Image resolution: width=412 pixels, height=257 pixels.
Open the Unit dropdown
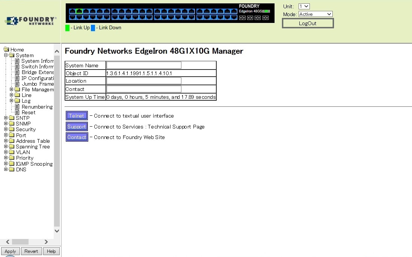pos(304,6)
